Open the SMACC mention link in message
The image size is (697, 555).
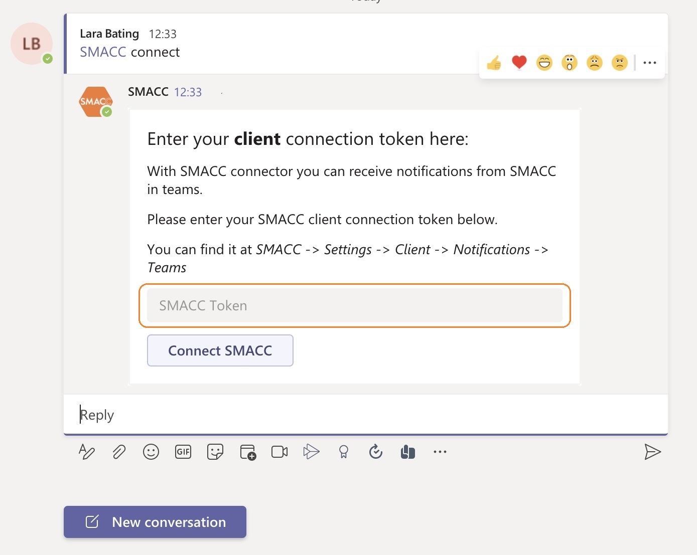click(x=103, y=52)
